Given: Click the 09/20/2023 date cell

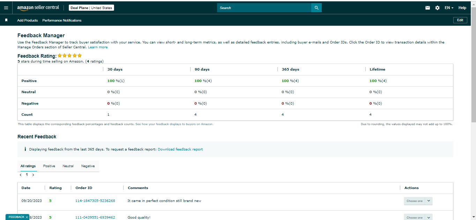Looking at the screenshot, I should pyautogui.click(x=31, y=201).
